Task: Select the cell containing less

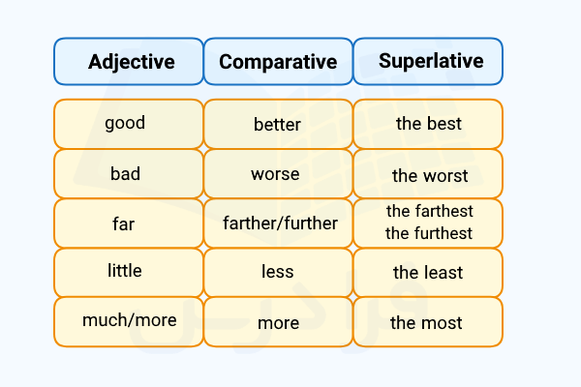Action: [278, 273]
